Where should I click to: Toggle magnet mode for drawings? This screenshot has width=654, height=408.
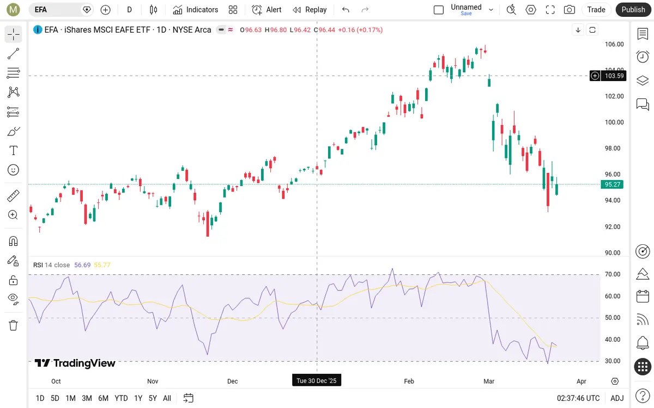tap(14, 241)
